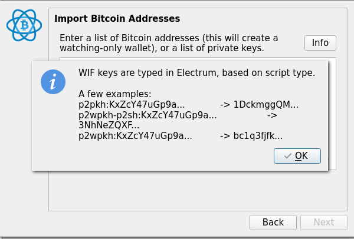Click the 1DckmggQM... example address

point(266,105)
